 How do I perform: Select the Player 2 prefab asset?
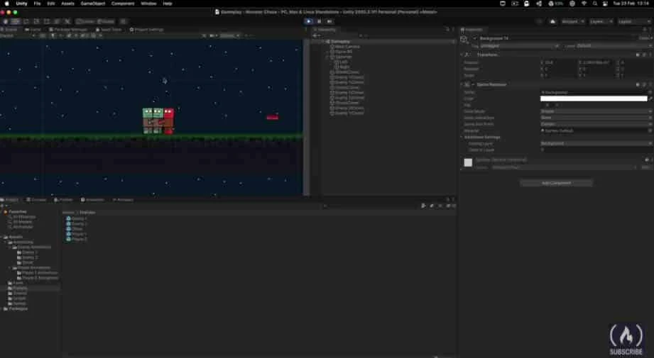coord(76,240)
